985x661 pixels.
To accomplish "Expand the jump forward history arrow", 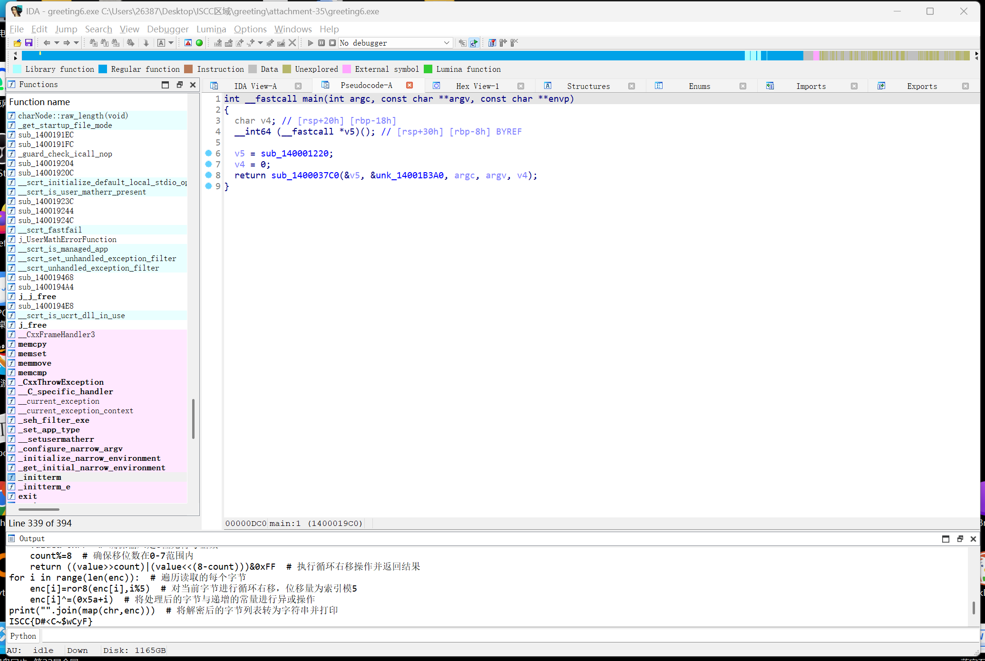I will 76,43.
